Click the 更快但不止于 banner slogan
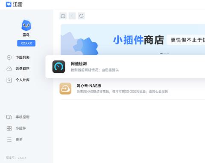Screen dimensions: 205x163 pos(188,40)
